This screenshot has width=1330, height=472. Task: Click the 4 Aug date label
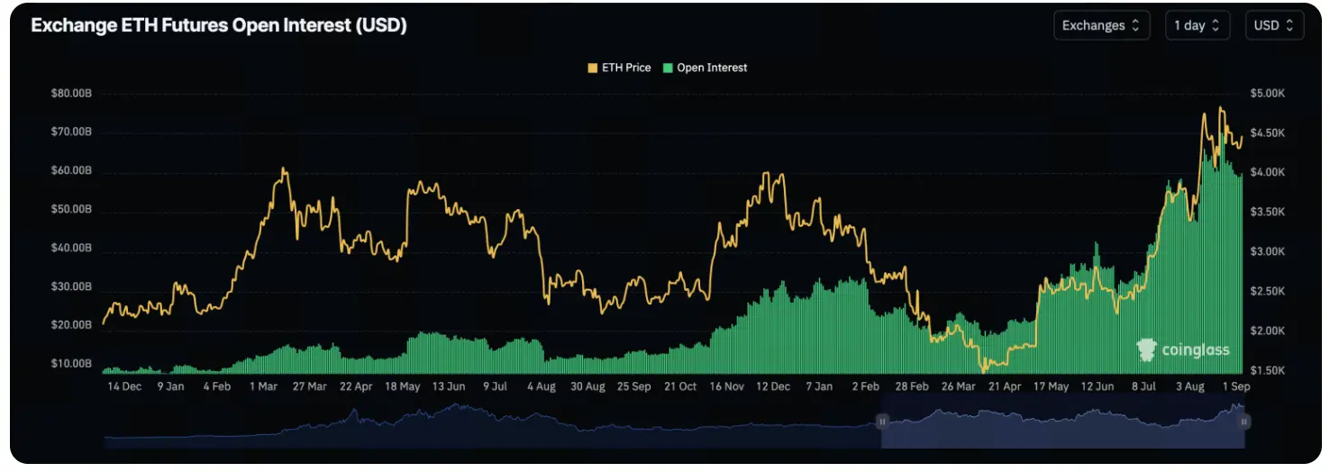[x=541, y=386]
